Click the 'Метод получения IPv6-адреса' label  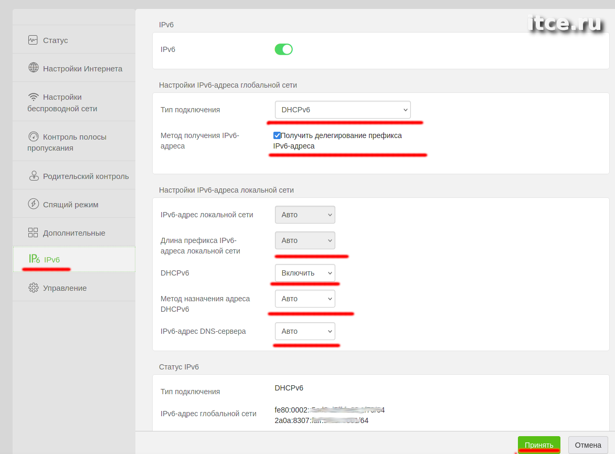pyautogui.click(x=199, y=141)
